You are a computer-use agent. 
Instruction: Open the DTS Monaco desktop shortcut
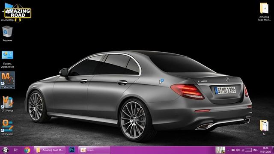coord(7,80)
